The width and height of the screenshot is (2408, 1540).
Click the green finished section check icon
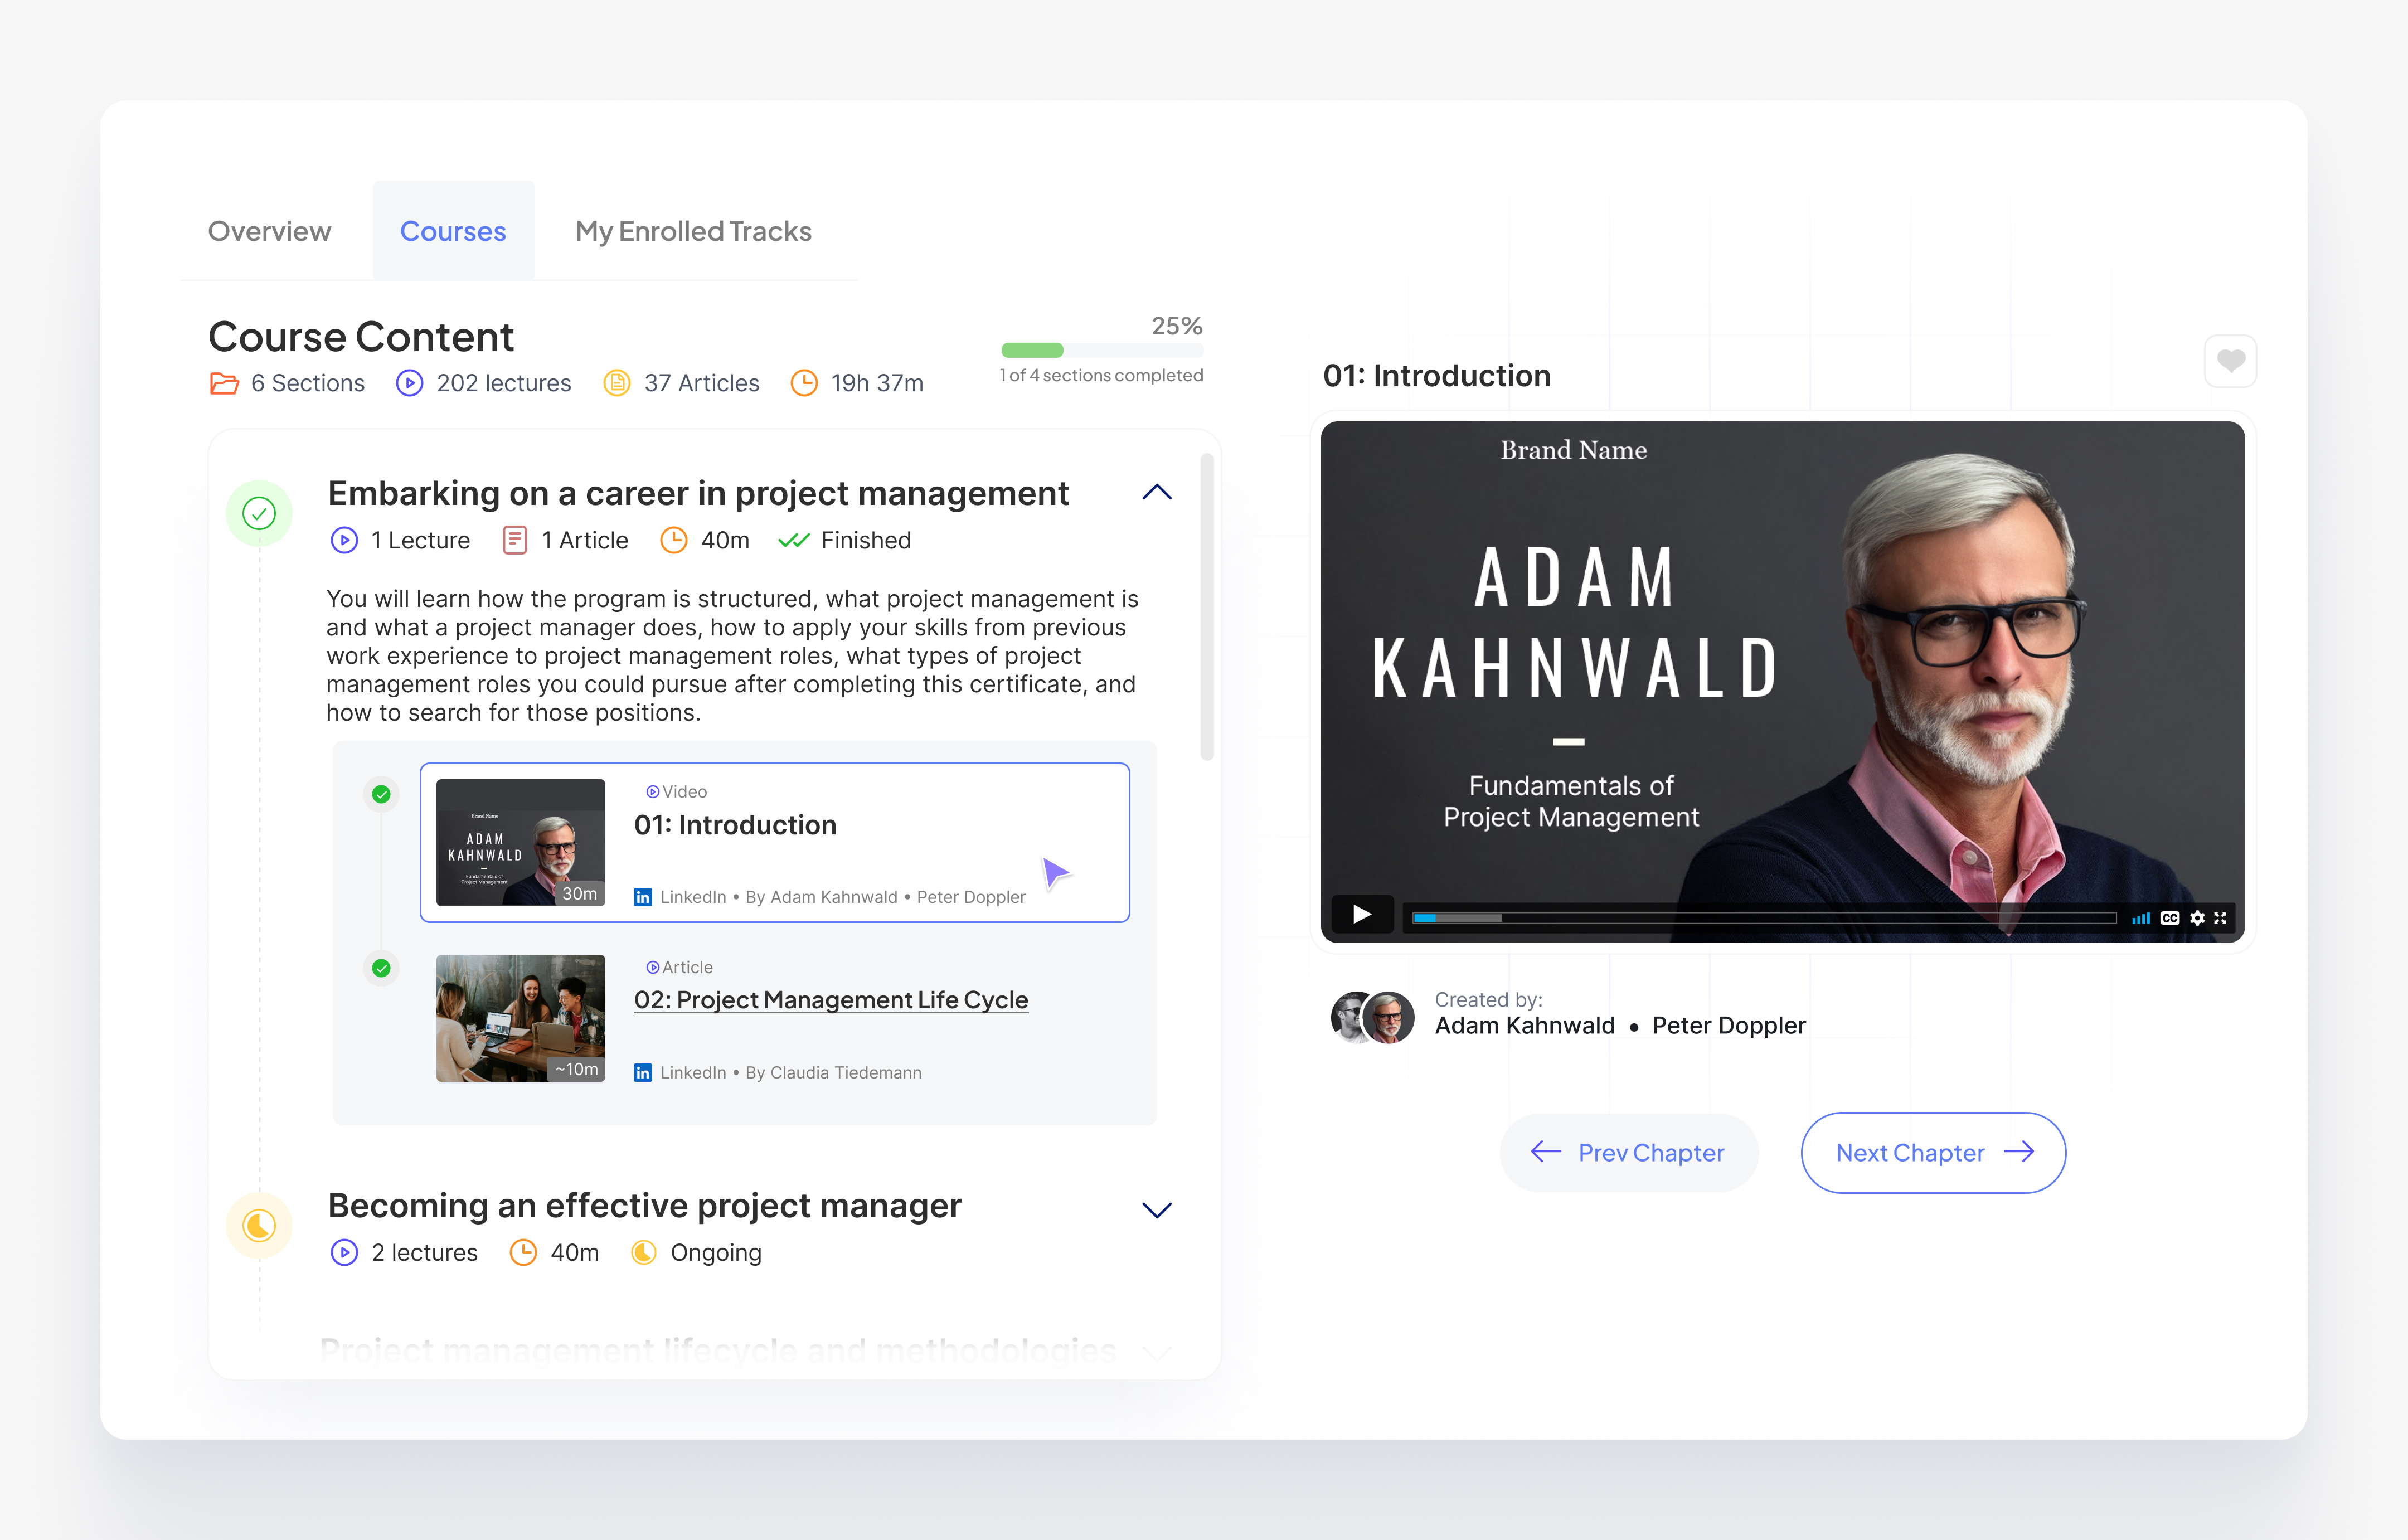click(259, 513)
